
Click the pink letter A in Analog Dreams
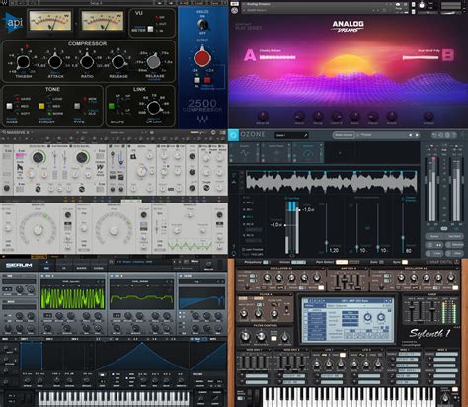point(250,55)
